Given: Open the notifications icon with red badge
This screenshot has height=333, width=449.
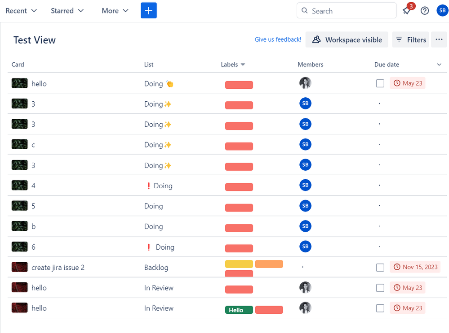Looking at the screenshot, I should (x=407, y=11).
